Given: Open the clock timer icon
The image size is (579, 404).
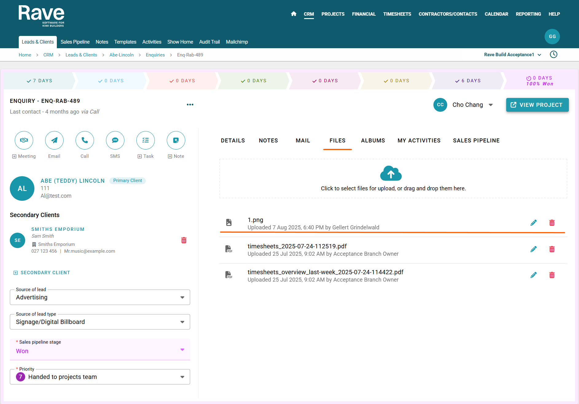Looking at the screenshot, I should click(554, 55).
